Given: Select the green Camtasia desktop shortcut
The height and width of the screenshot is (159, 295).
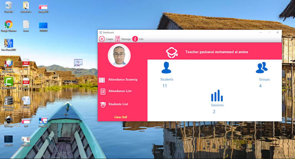Looking at the screenshot, I should pos(9,83).
